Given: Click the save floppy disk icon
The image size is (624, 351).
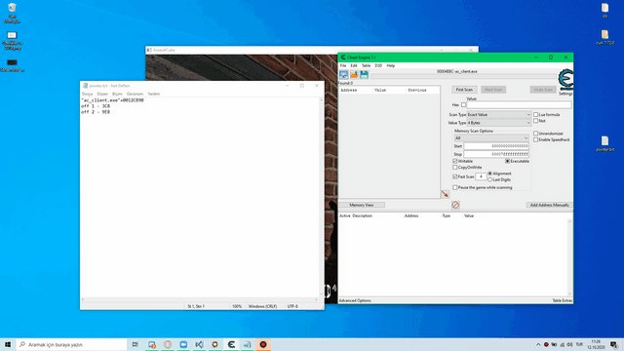Looking at the screenshot, I should coord(364,74).
